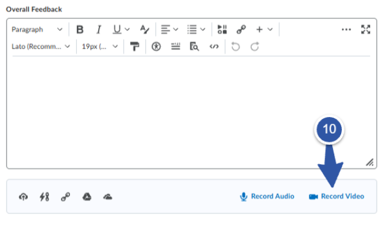Insert a quicklink from the toolbar
Screen dimensions: 385x227
tap(241, 30)
